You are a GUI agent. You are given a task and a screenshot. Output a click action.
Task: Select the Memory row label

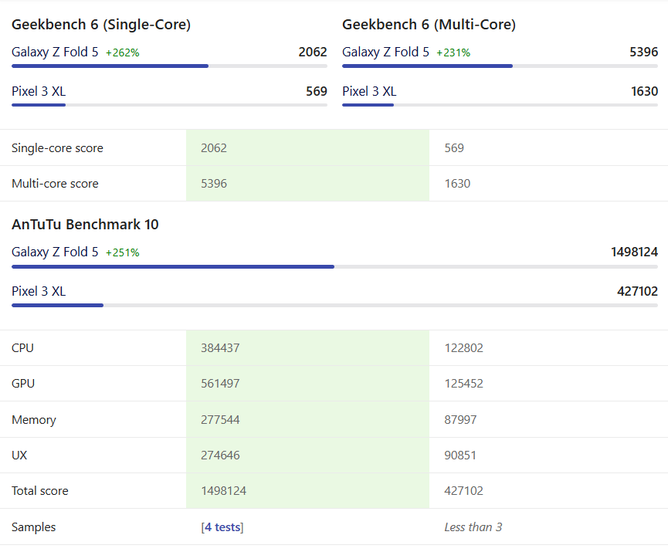(34, 420)
